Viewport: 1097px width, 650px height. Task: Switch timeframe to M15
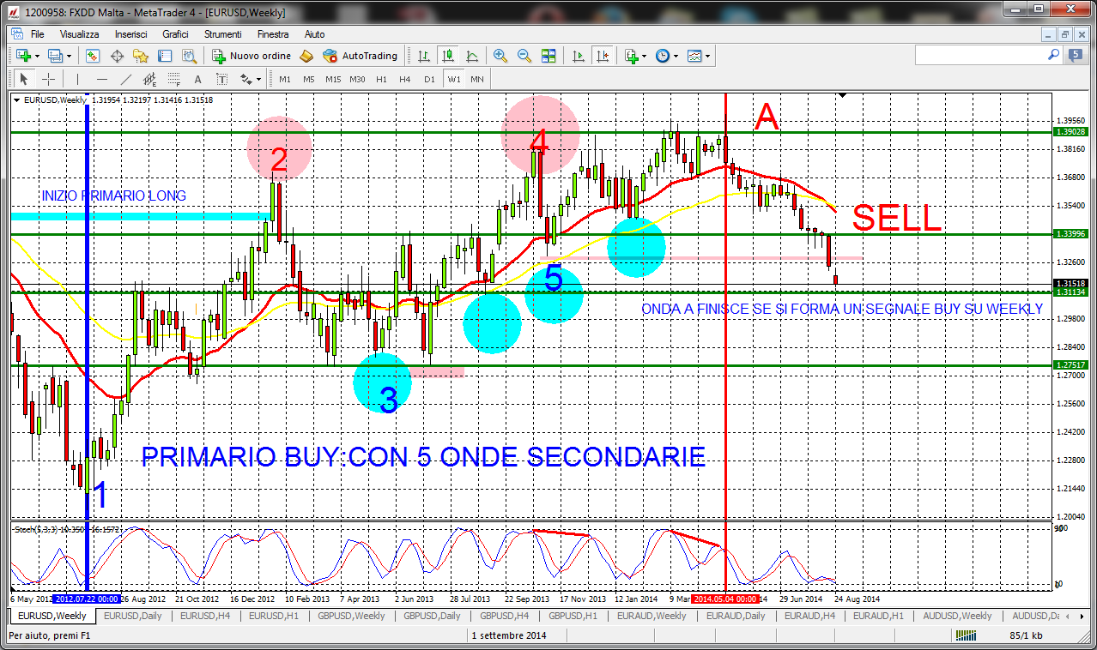(333, 79)
